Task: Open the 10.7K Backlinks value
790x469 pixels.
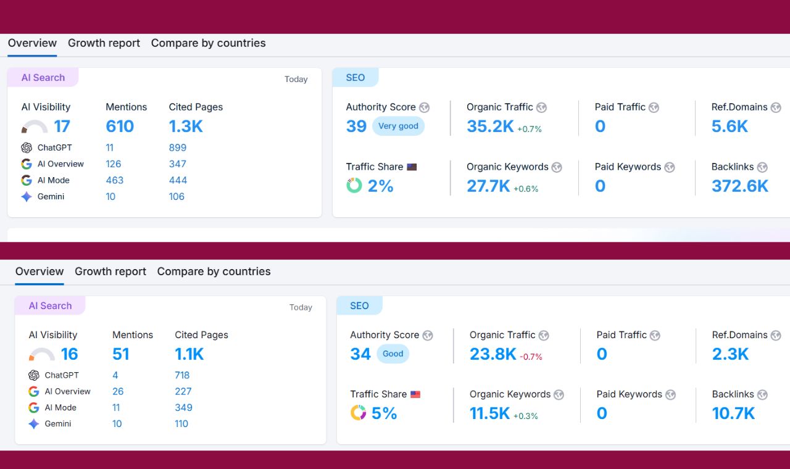Action: coord(733,413)
